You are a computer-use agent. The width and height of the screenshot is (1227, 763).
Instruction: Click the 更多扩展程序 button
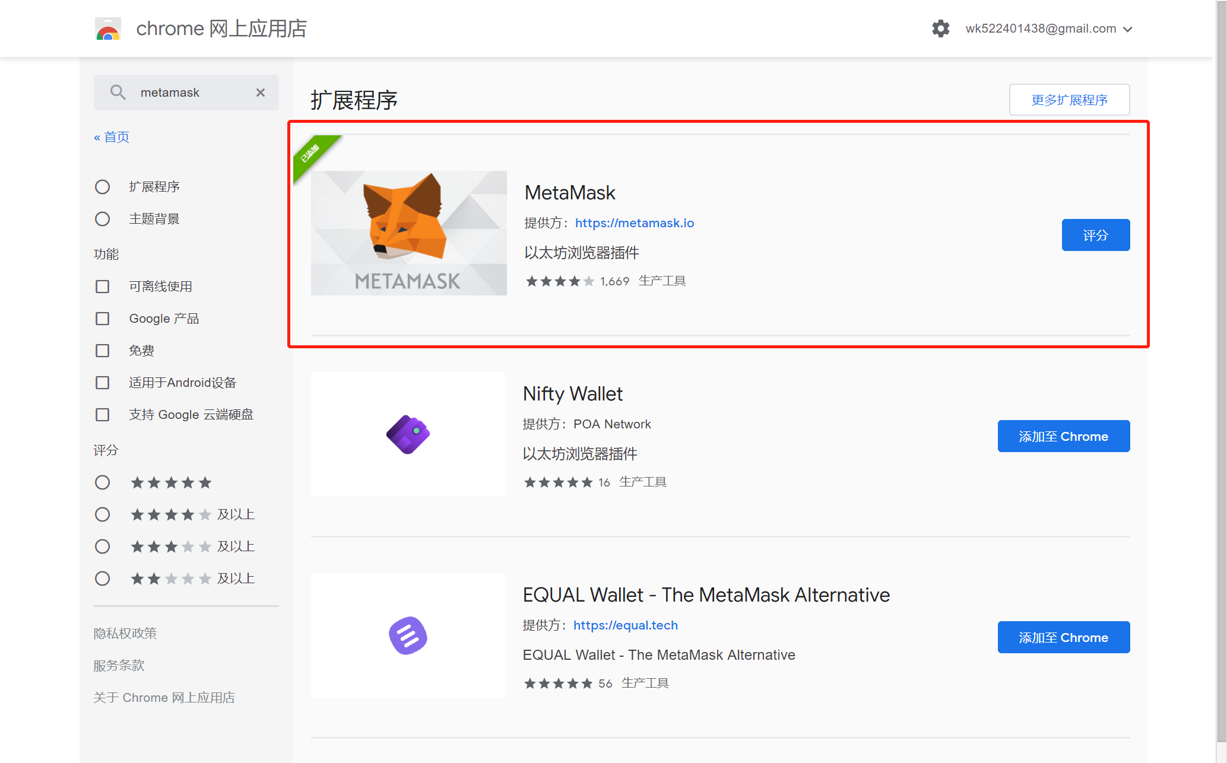pyautogui.click(x=1069, y=100)
